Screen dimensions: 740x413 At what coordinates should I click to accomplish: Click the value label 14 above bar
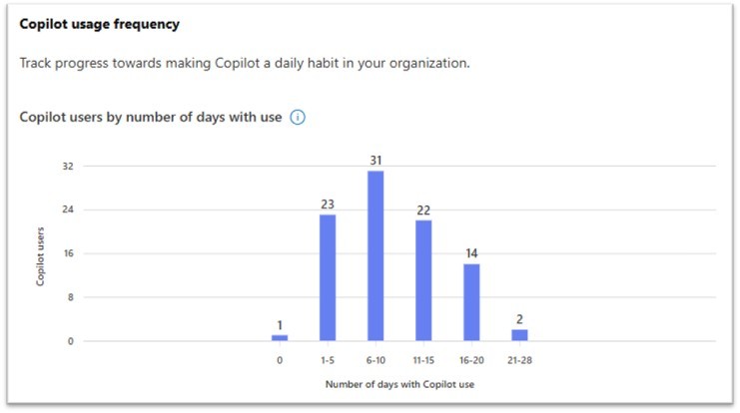click(x=471, y=253)
